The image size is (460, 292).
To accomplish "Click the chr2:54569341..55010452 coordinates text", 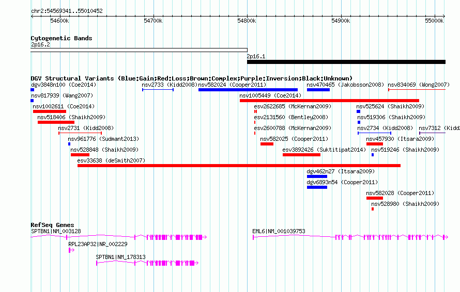I will pyautogui.click(x=67, y=11).
